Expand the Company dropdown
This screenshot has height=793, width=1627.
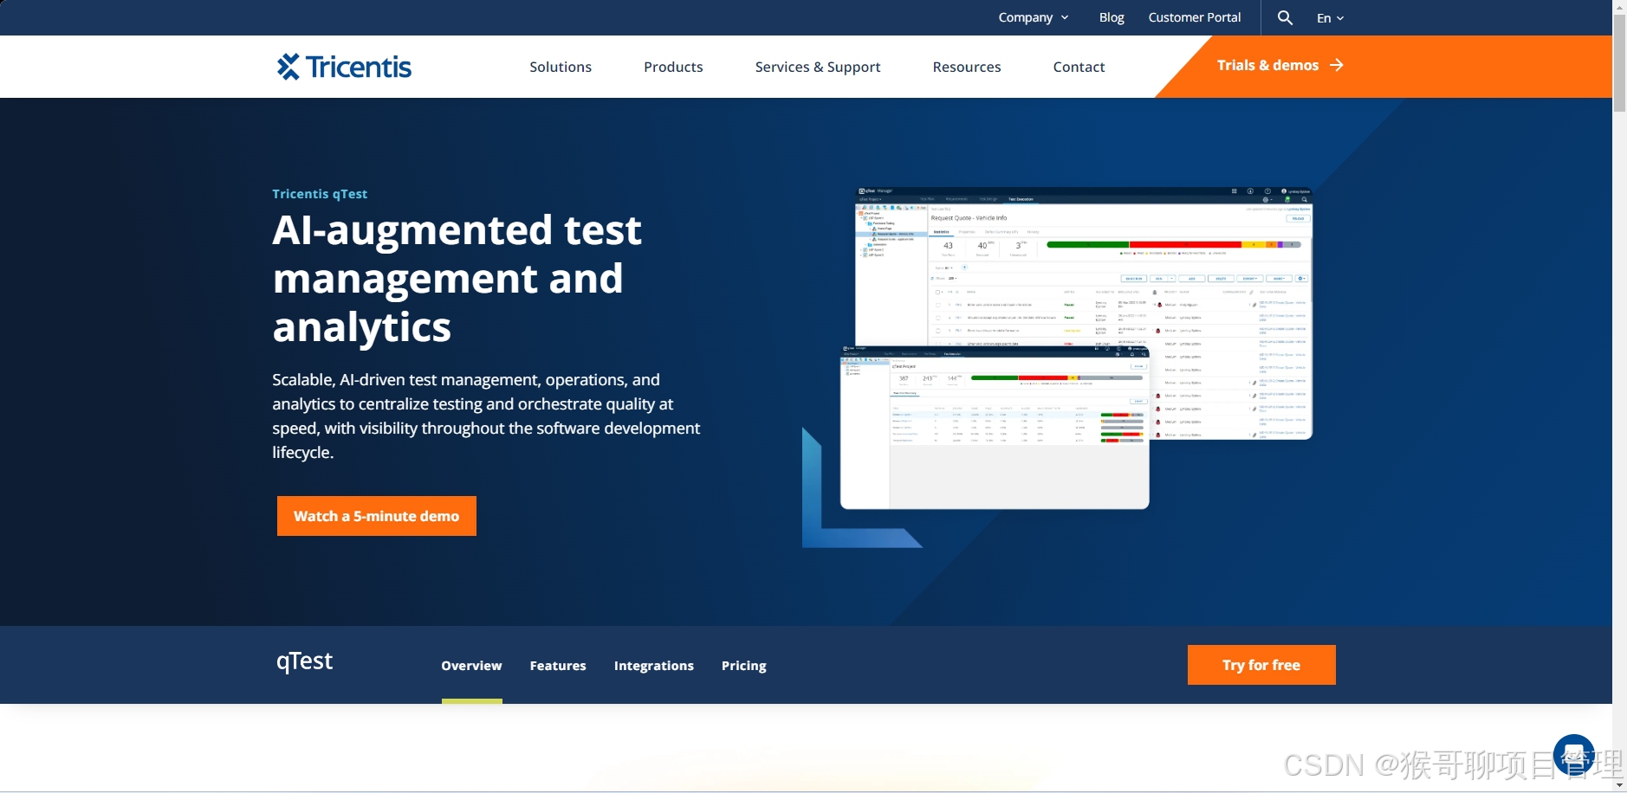1033,17
